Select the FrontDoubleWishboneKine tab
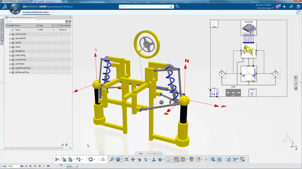The width and height of the screenshot is (302, 169). point(36,12)
